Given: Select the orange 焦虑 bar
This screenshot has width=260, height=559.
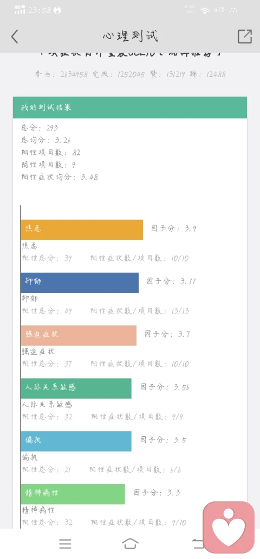Looking at the screenshot, I should pyautogui.click(x=82, y=230).
